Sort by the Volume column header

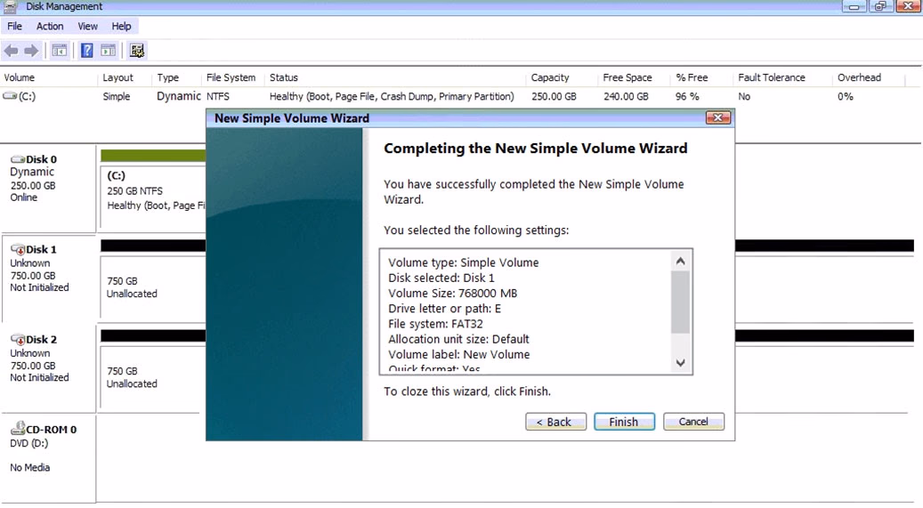[19, 77]
